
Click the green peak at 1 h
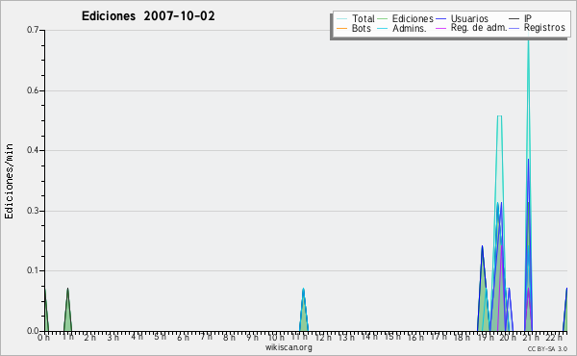67,310
